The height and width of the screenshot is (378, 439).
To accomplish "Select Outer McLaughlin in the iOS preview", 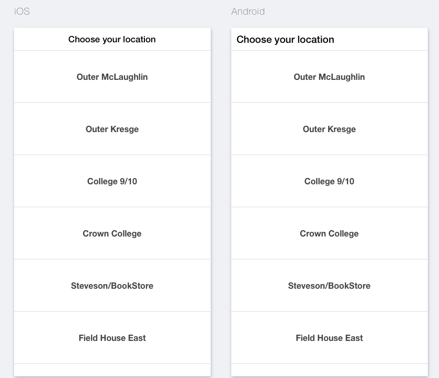I will pyautogui.click(x=112, y=77).
